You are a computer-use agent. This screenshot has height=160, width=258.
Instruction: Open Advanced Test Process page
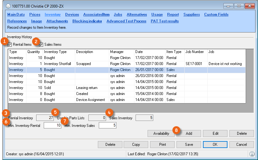pos(126,21)
